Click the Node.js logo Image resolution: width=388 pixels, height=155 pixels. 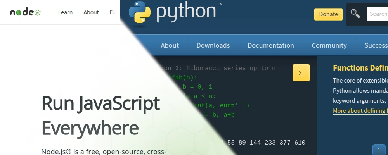[26, 12]
